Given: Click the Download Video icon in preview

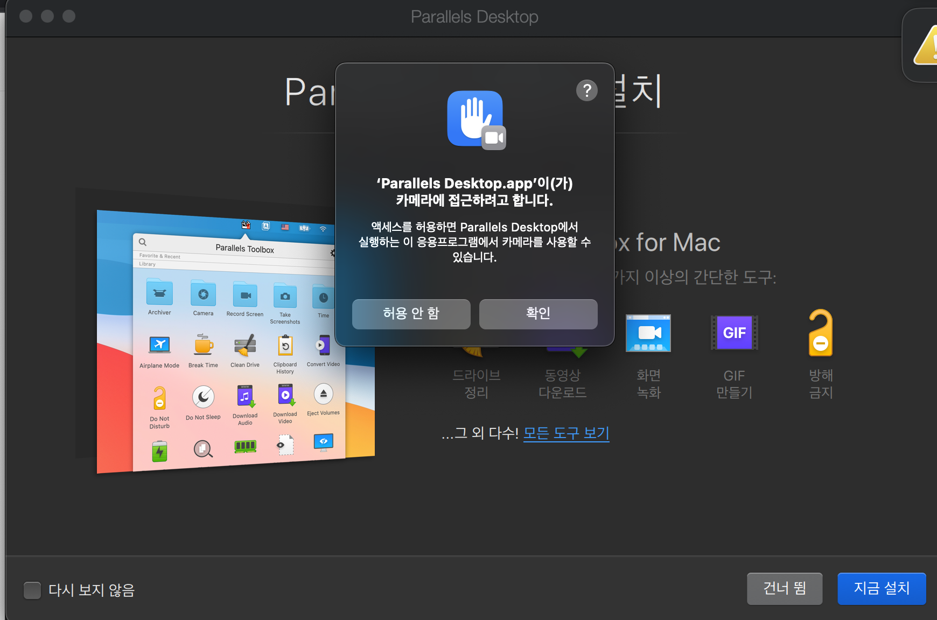Looking at the screenshot, I should click(285, 395).
